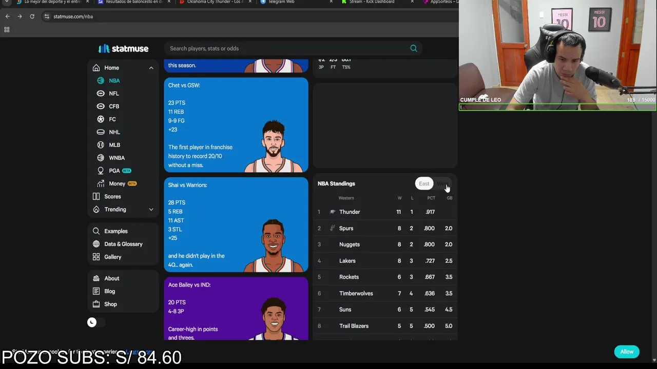Switch to Telegram Web browser tab
The image size is (657, 369).
tap(281, 2)
